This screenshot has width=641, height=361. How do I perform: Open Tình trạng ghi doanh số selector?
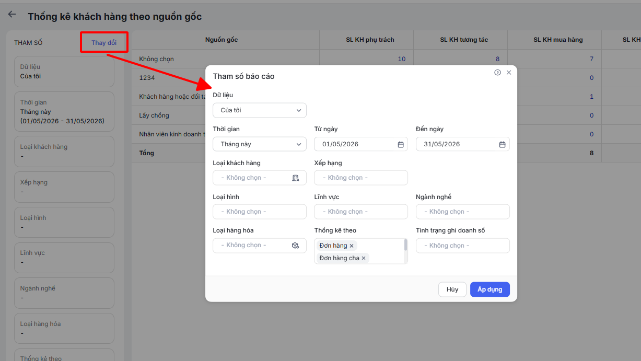pyautogui.click(x=463, y=246)
